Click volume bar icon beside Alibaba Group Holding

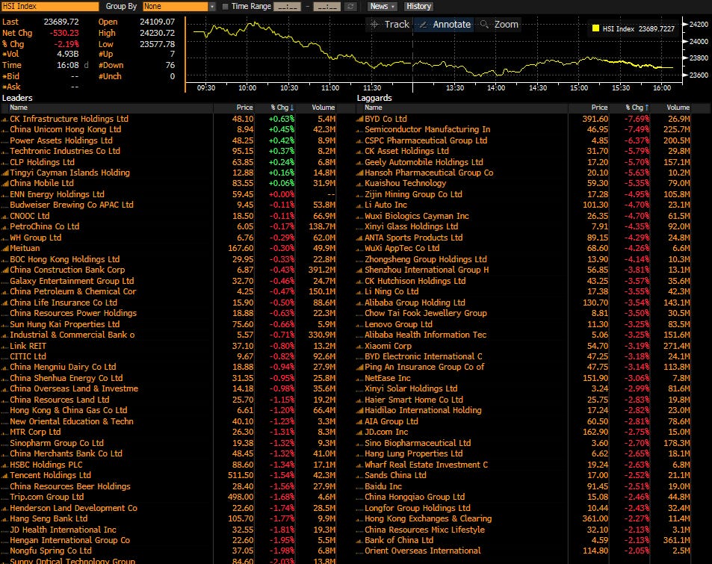tap(359, 303)
